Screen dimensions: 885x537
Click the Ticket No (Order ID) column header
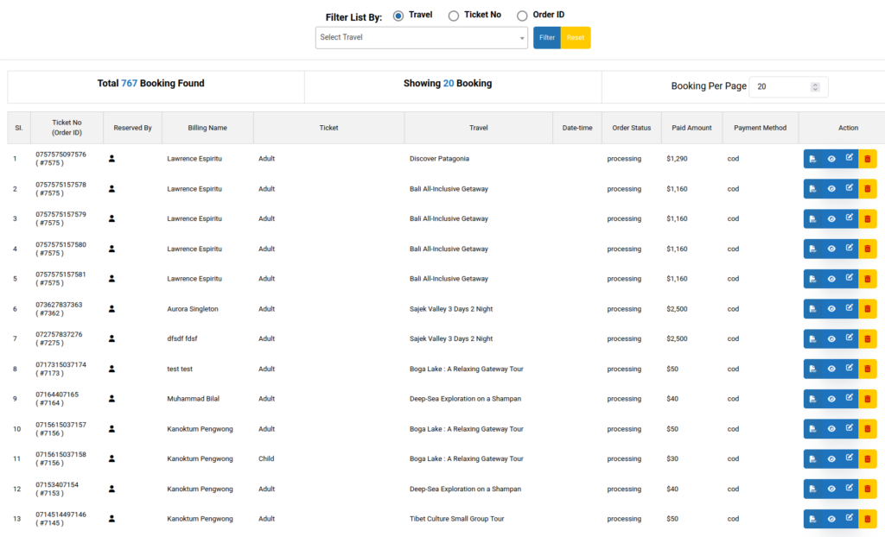click(67, 128)
